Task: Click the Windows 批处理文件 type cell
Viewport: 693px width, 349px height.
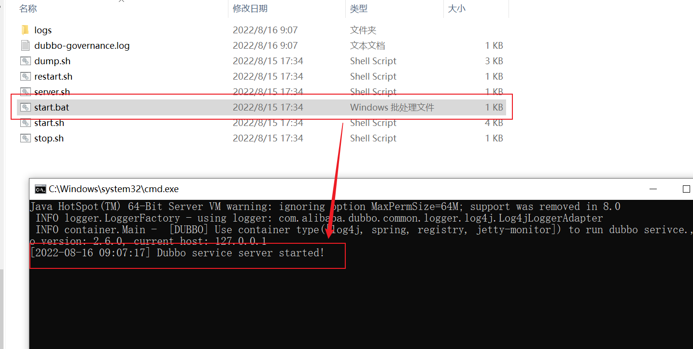Action: coord(392,107)
